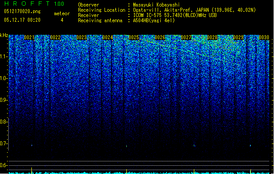
Task: Click the 0021 time marker
Action: click(29, 37)
